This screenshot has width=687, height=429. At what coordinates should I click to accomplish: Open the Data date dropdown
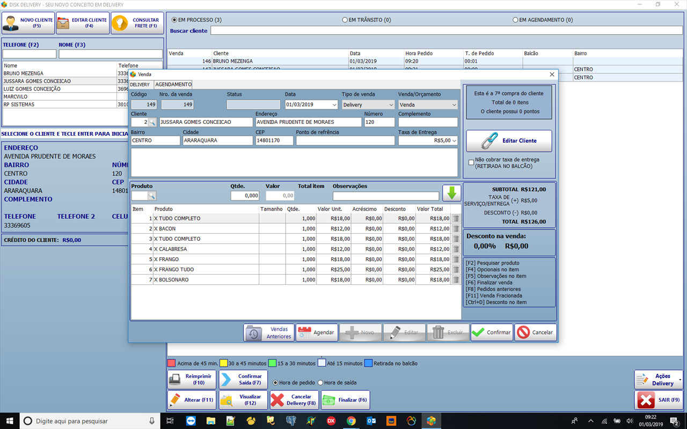pyautogui.click(x=334, y=105)
